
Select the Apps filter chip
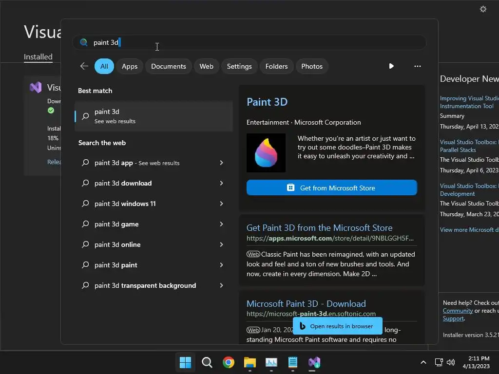click(x=130, y=66)
